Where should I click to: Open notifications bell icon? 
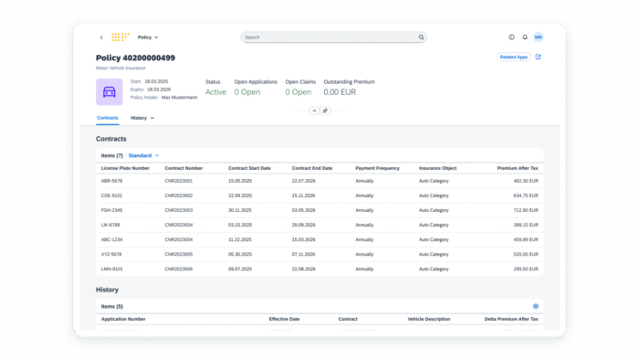(525, 37)
